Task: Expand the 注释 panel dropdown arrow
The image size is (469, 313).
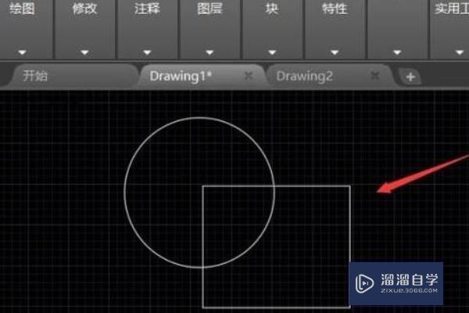Action: [147, 52]
